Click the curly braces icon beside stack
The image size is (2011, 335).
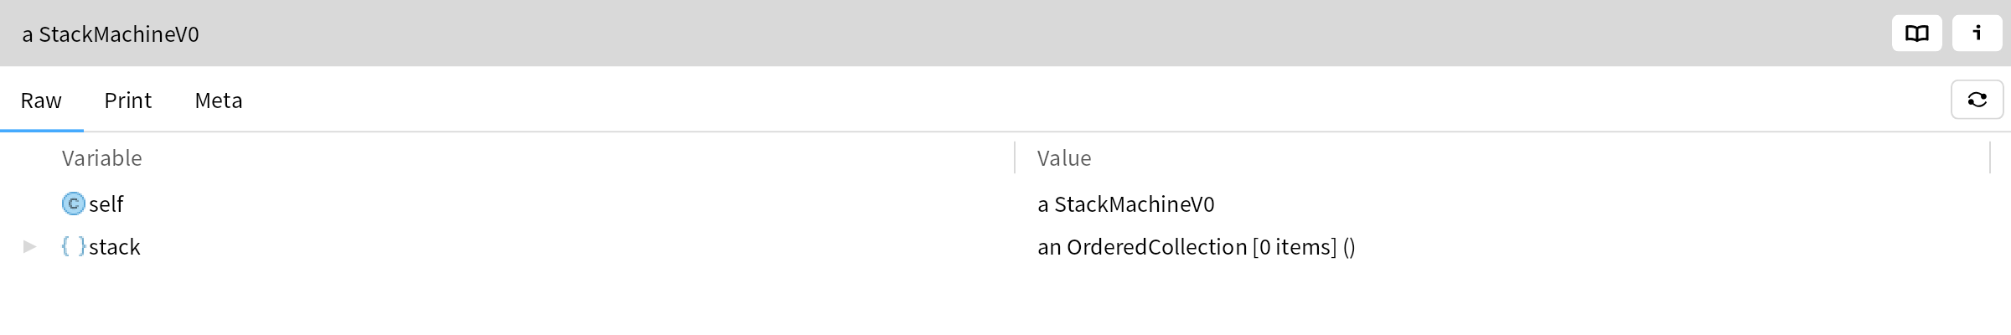point(74,246)
